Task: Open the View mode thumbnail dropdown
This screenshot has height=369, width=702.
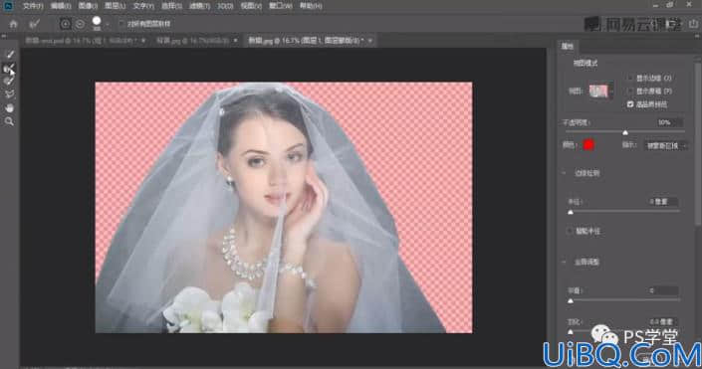Action: point(599,91)
